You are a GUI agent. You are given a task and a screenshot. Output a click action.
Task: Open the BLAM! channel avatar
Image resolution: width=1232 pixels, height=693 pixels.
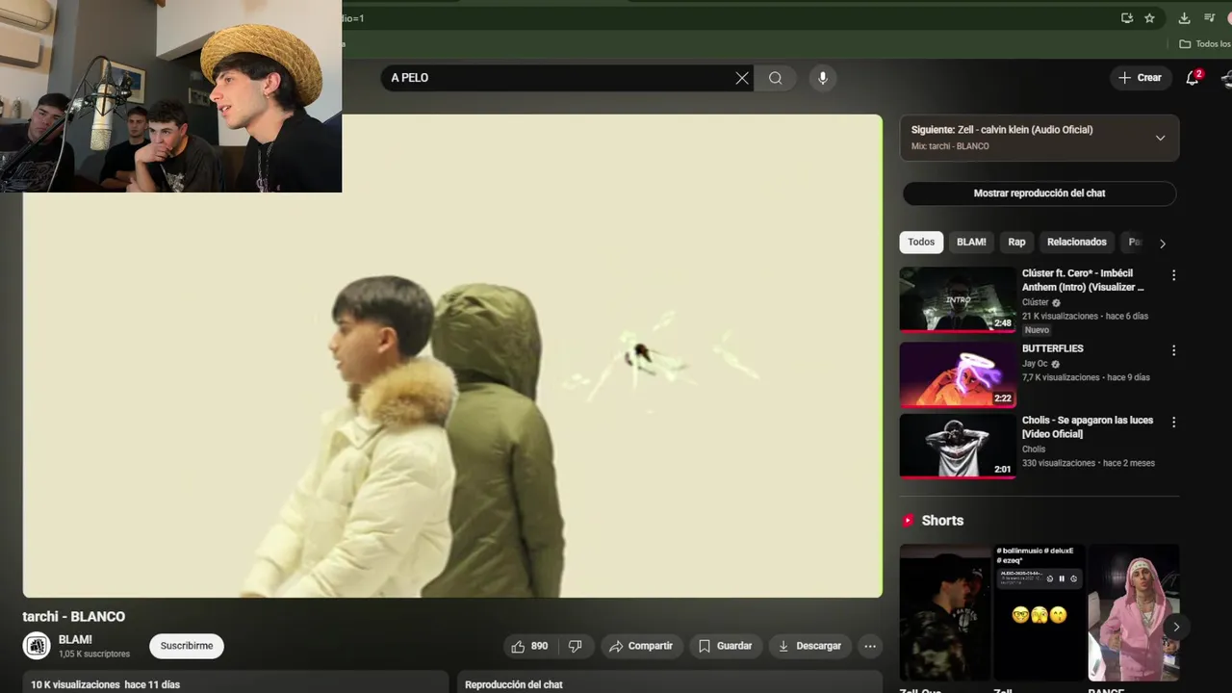(37, 646)
